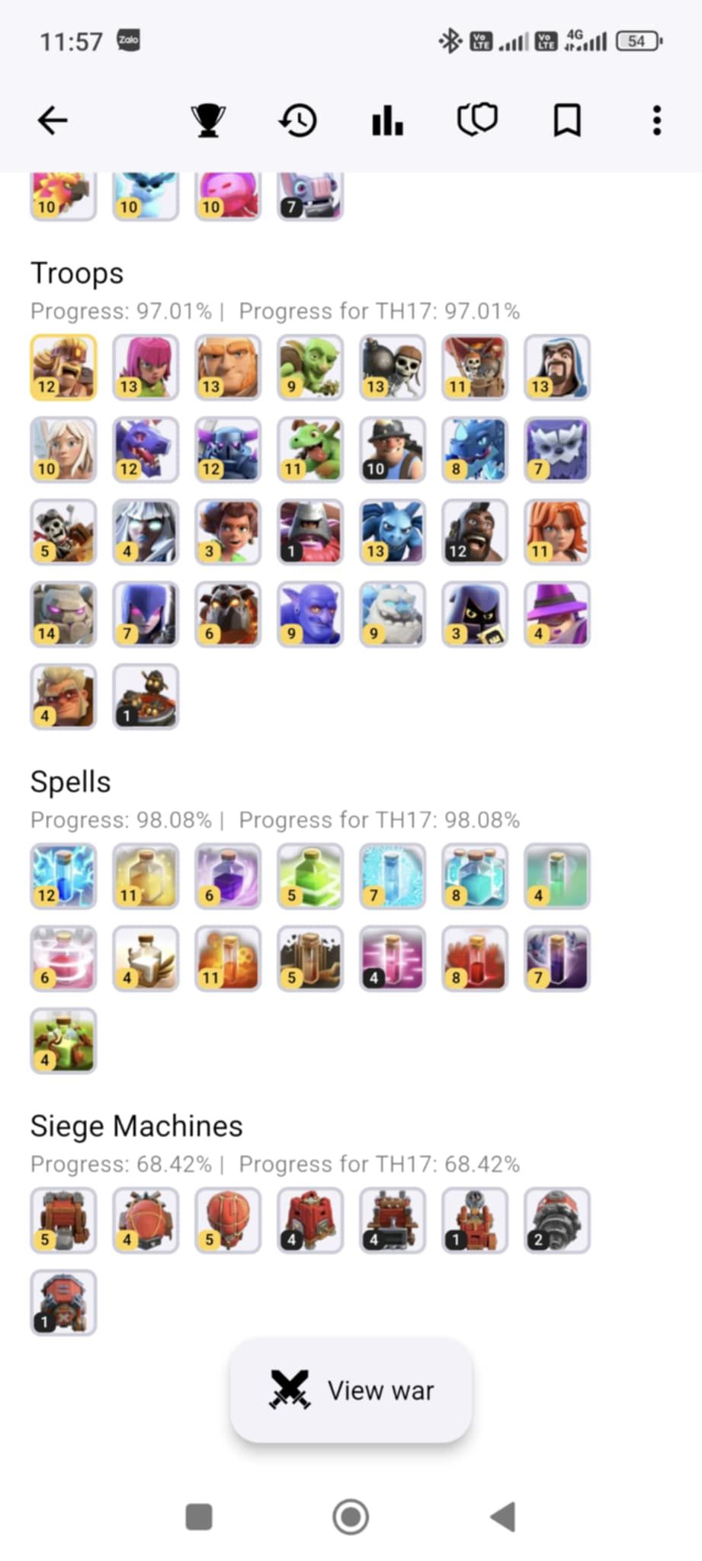
Task: Tap the level 5 Wall Wrecker siege machine
Action: (x=63, y=1220)
